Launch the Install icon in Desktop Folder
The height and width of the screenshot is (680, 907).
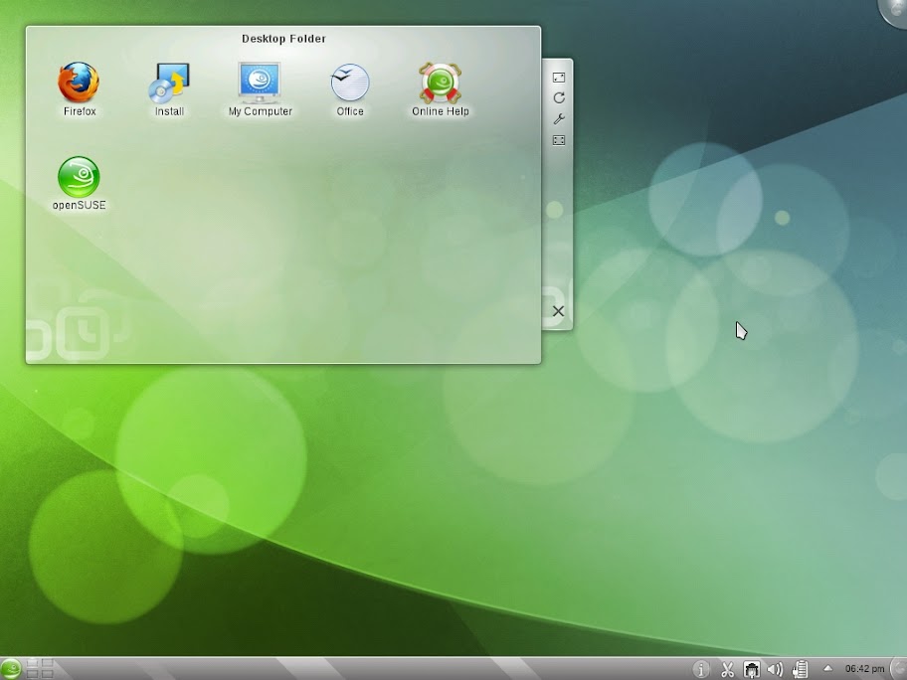click(169, 83)
